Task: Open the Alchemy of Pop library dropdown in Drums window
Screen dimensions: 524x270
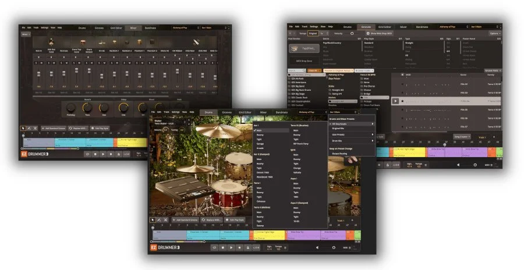Action: click(x=313, y=112)
